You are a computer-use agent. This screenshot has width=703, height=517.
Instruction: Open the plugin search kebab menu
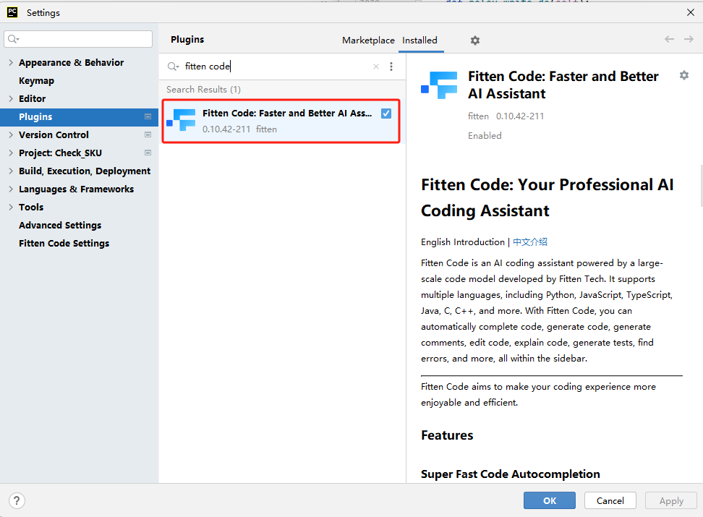point(391,66)
